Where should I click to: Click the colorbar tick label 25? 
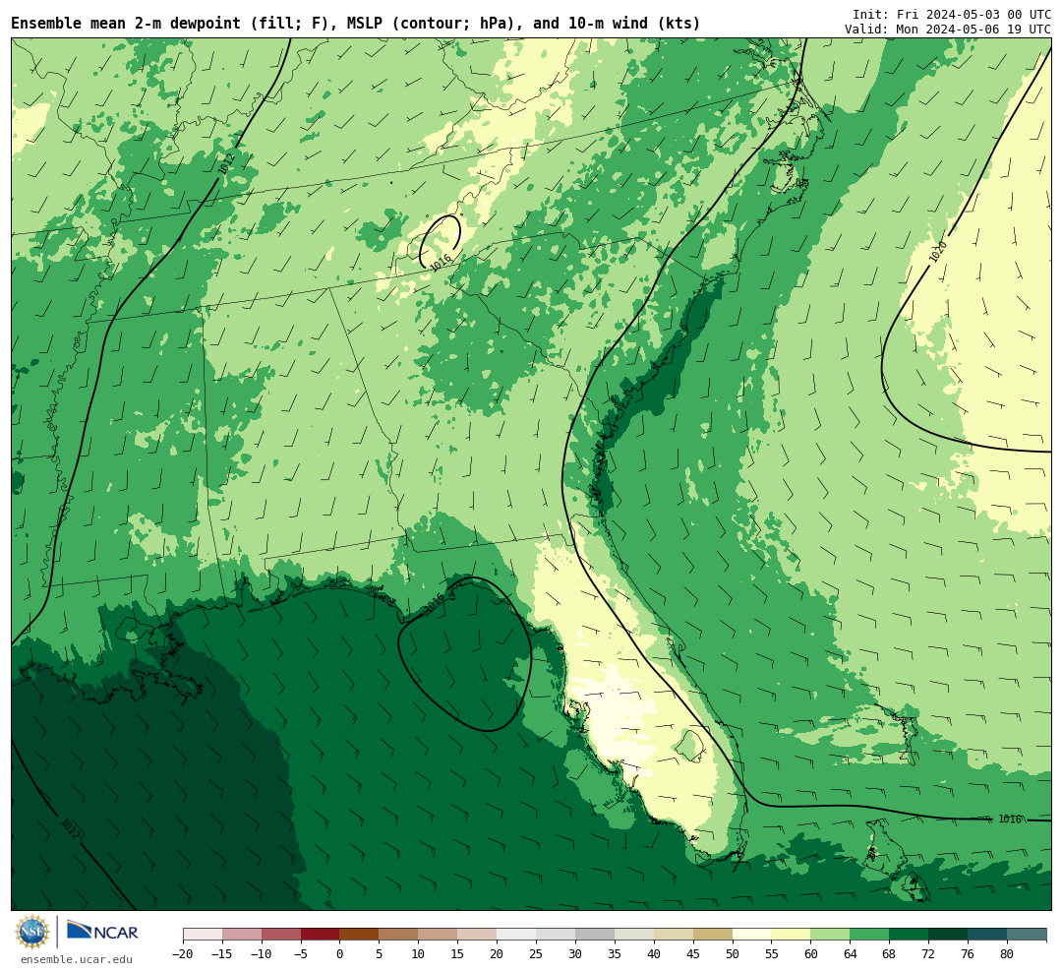(x=537, y=954)
